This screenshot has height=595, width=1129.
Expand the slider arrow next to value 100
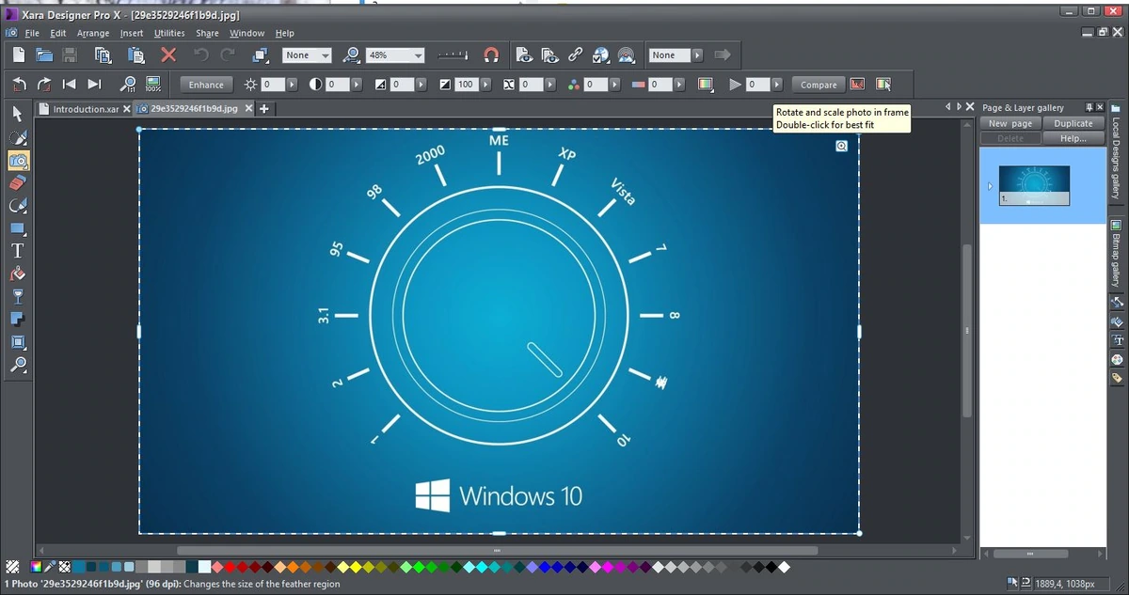[x=485, y=85]
